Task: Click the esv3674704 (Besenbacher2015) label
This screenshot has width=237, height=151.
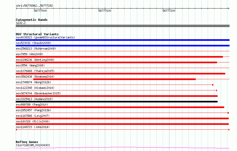Action: (38, 93)
